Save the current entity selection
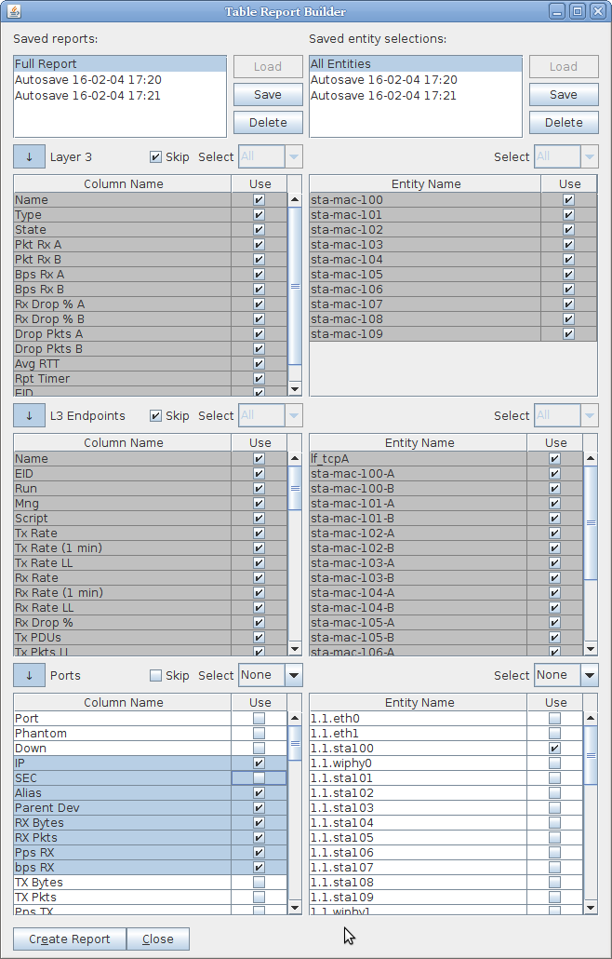This screenshot has width=612, height=959. 563,94
